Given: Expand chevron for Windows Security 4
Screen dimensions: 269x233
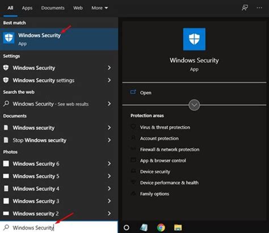Looking at the screenshot, I should 109,189.
